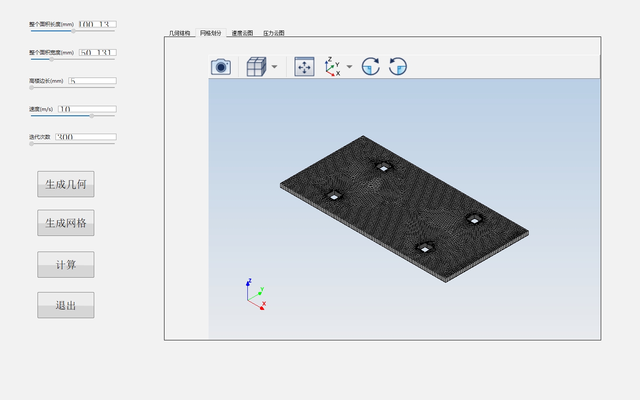Select the 网格划分 tab
This screenshot has height=400, width=640.
(x=211, y=33)
